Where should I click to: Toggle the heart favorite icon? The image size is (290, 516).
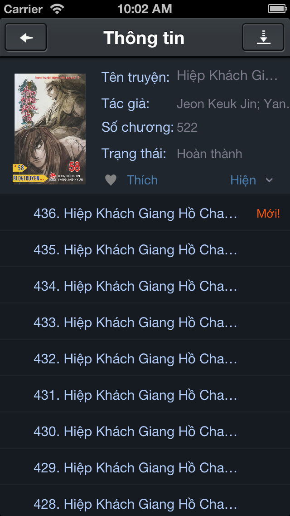[x=111, y=180]
